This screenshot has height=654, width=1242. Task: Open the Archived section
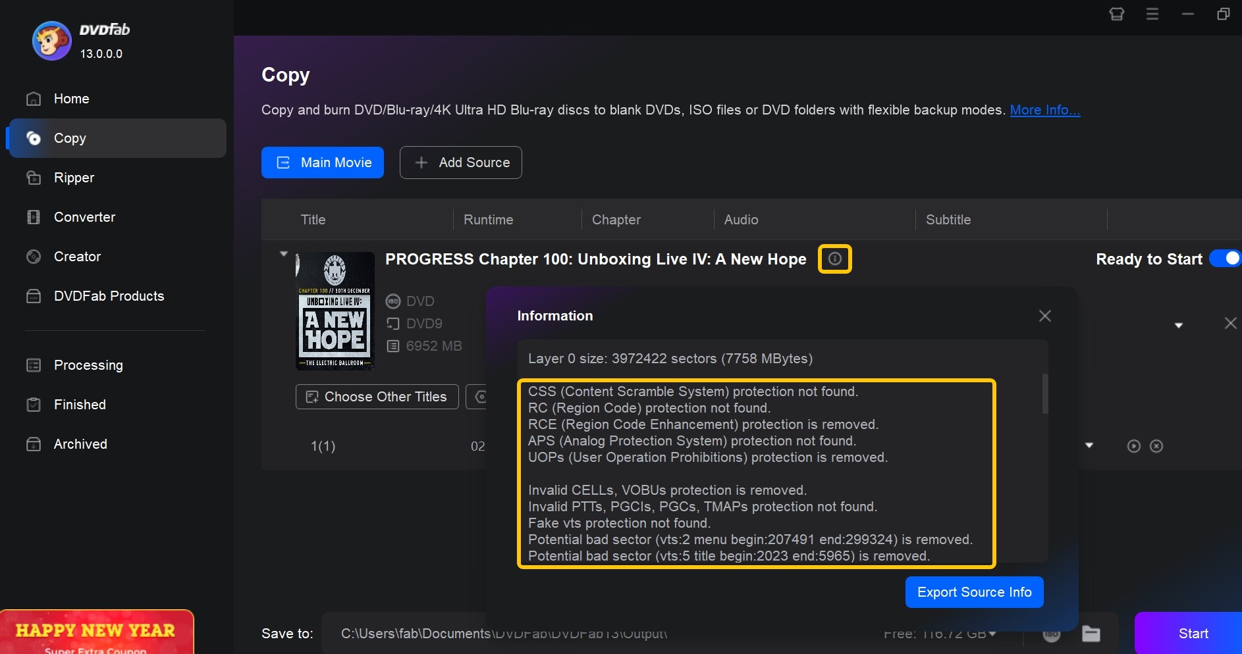[x=80, y=444]
